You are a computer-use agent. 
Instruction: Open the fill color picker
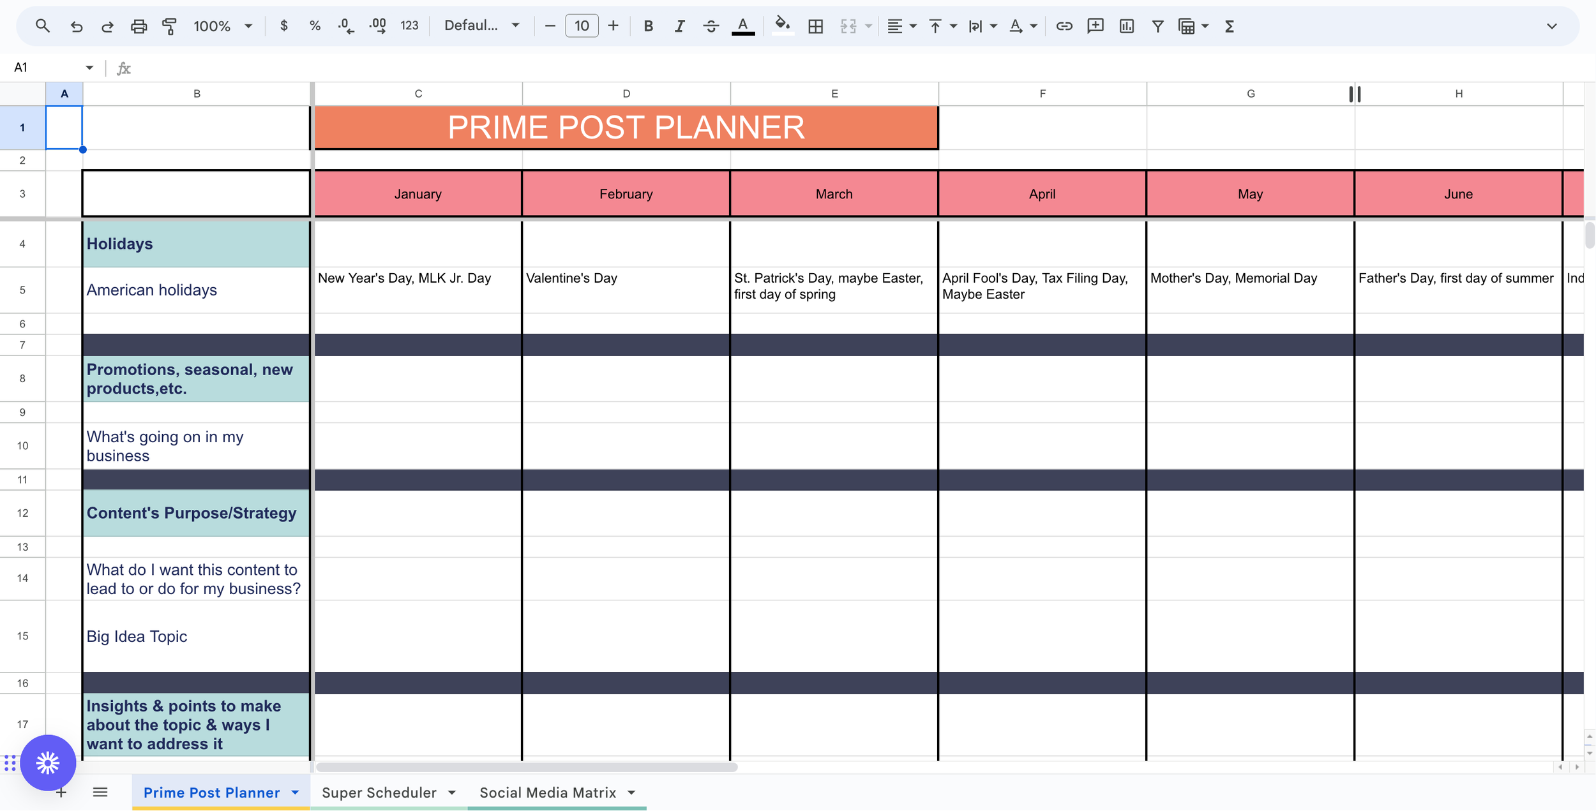(x=782, y=26)
